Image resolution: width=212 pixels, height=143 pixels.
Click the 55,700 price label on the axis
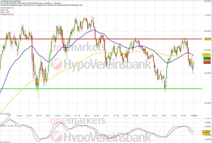point(207,39)
